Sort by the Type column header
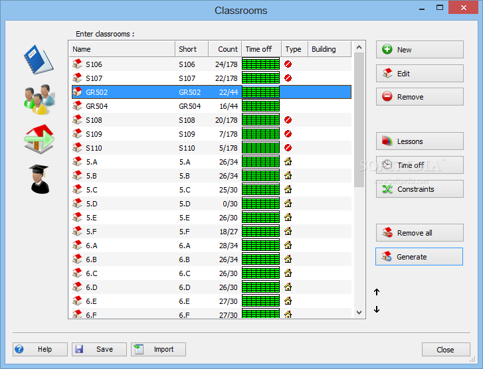 pyautogui.click(x=294, y=49)
